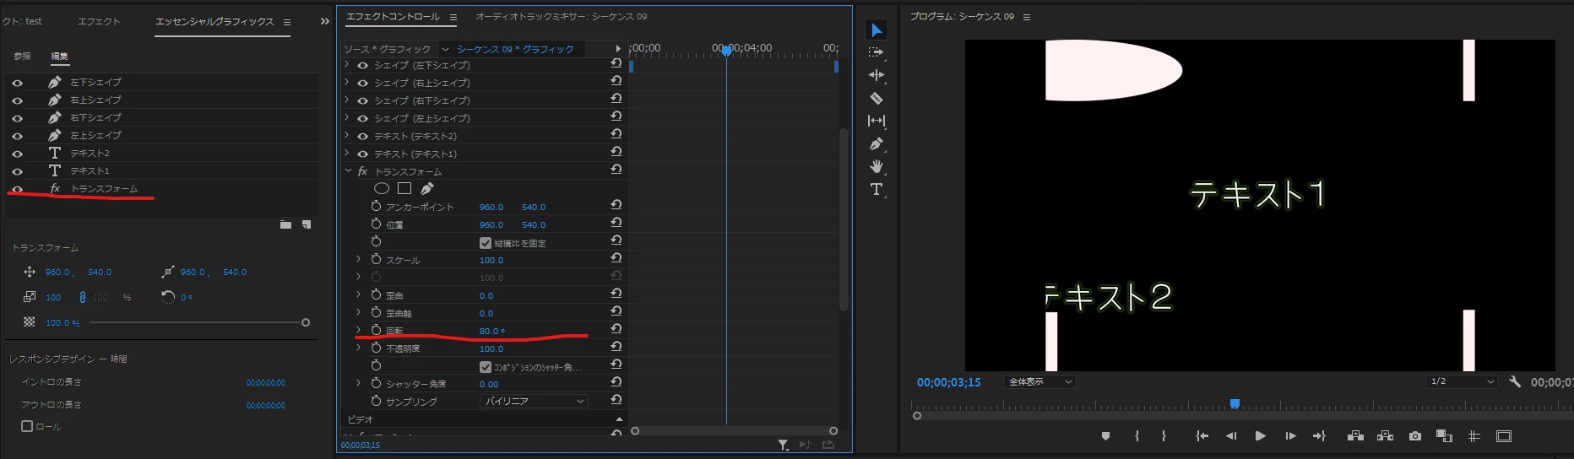1574x459 pixels.
Task: Expand the シャッター角度 property
Action: pyautogui.click(x=359, y=383)
